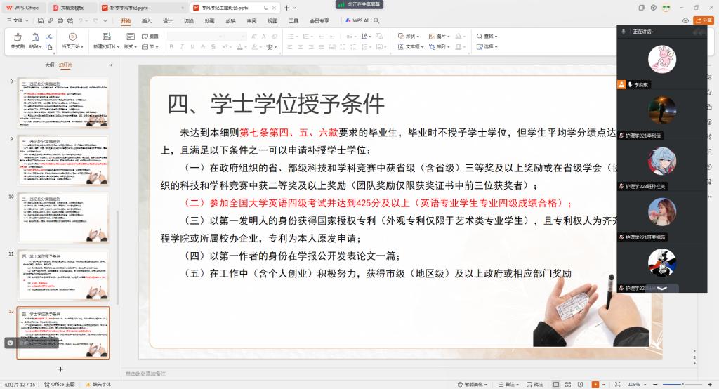Toggle the Notes (备注) pane

[506, 384]
